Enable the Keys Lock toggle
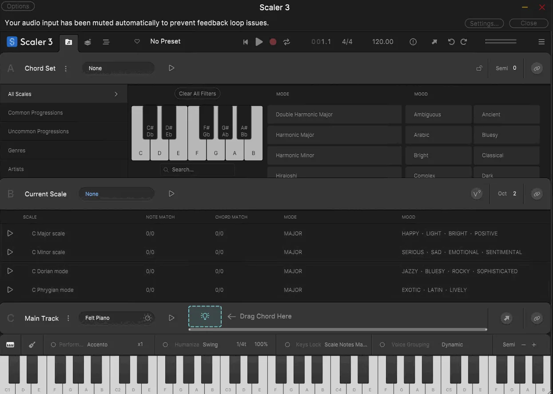Image resolution: width=553 pixels, height=394 pixels. click(x=287, y=345)
